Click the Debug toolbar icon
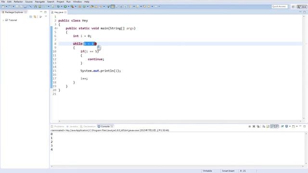 point(58,6)
